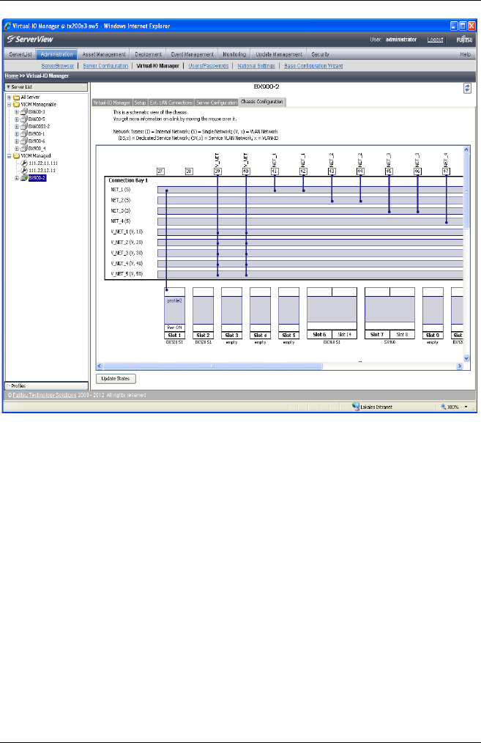Click the Logout link
This screenshot has width=481, height=743.
pos(435,40)
